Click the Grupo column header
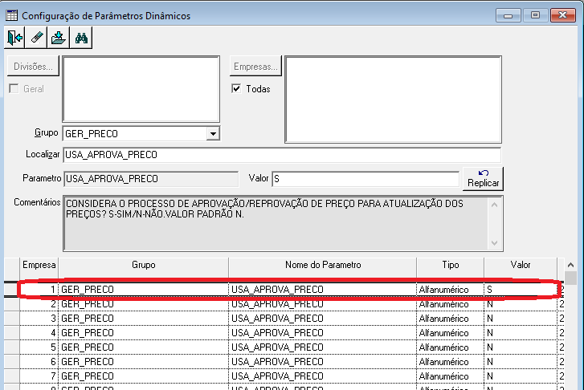584x390 pixels. click(x=144, y=265)
